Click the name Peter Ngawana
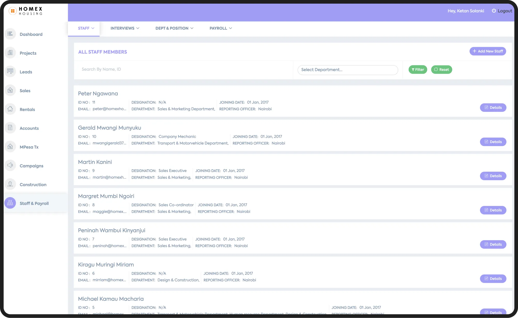The height and width of the screenshot is (318, 518). click(x=98, y=93)
